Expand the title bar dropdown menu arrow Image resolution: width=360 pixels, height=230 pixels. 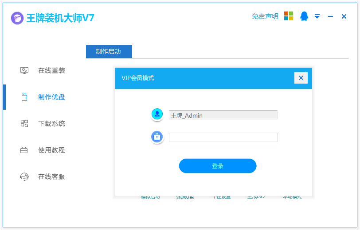(x=317, y=16)
